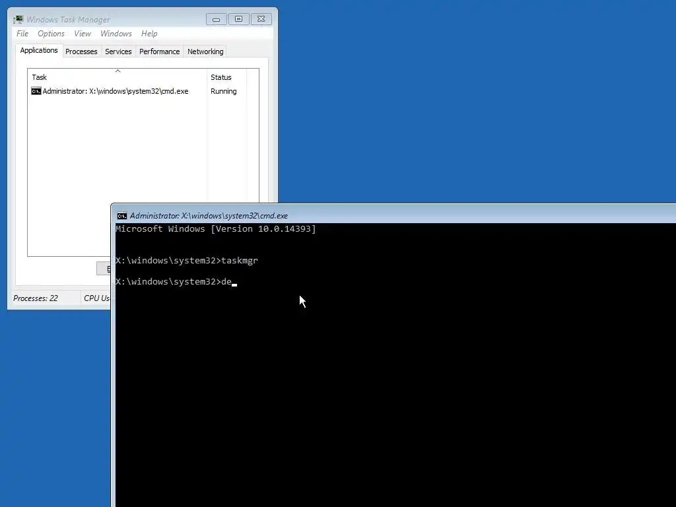Click the Task Manager title bar icon
Viewport: 676px width, 507px height.
click(x=18, y=19)
